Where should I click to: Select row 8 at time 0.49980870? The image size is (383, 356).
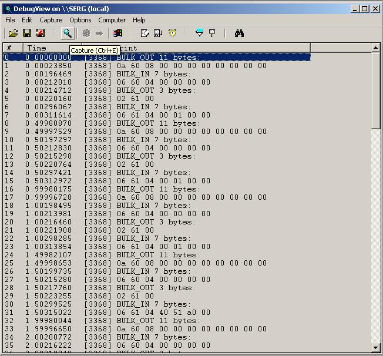(x=157, y=123)
